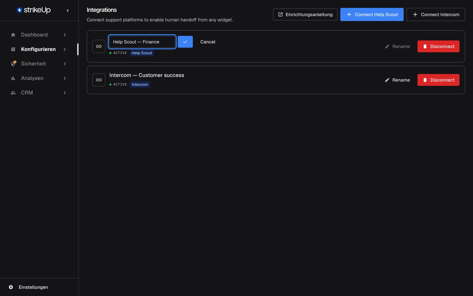
Task: Collapse the sidebar with the arrow
Action: pyautogui.click(x=68, y=11)
